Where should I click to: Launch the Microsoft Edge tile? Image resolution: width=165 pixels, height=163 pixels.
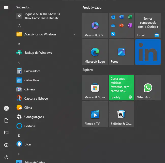tap(95, 52)
